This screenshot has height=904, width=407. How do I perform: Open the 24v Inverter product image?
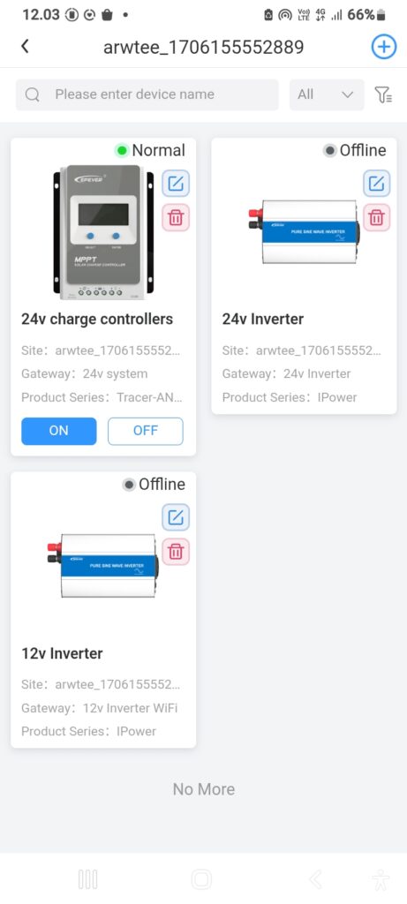click(304, 232)
